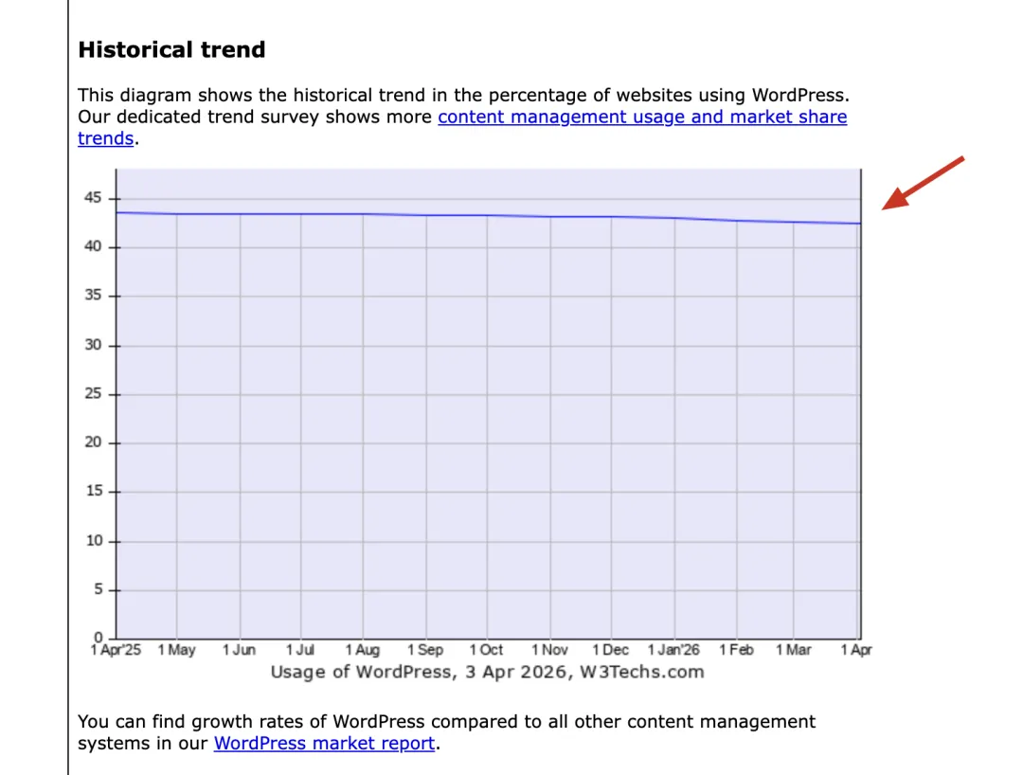Click the '1 Jun' axis label

239,650
